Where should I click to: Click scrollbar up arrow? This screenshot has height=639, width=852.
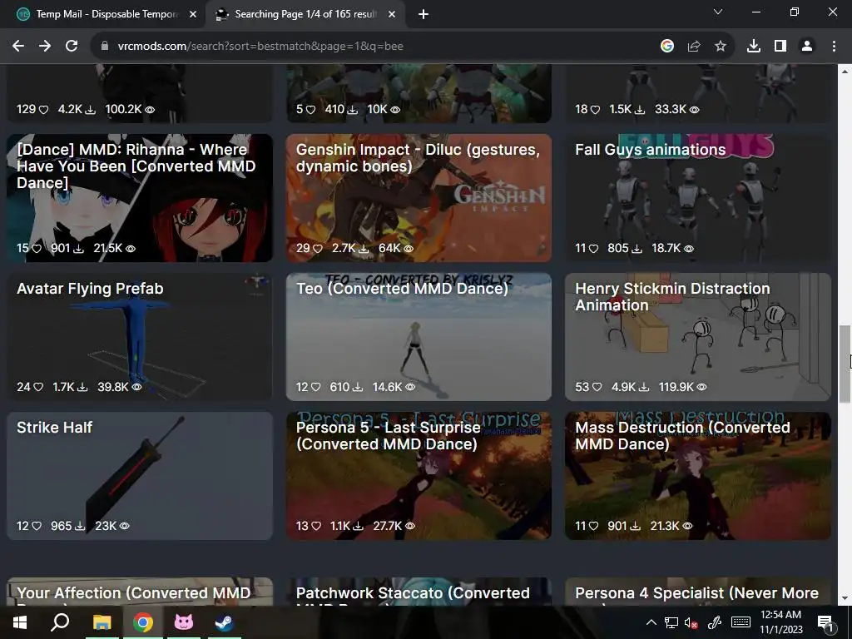(845, 72)
